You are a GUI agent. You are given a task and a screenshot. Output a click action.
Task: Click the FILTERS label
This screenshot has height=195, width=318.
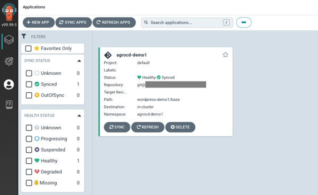point(38,37)
